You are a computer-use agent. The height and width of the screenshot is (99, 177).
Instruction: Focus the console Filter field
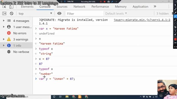point(85,13)
